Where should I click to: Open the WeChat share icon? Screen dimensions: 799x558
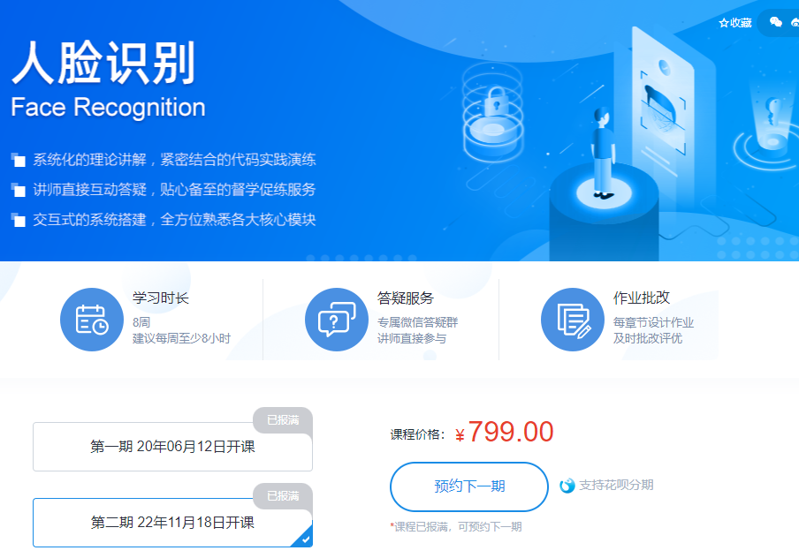pos(775,22)
